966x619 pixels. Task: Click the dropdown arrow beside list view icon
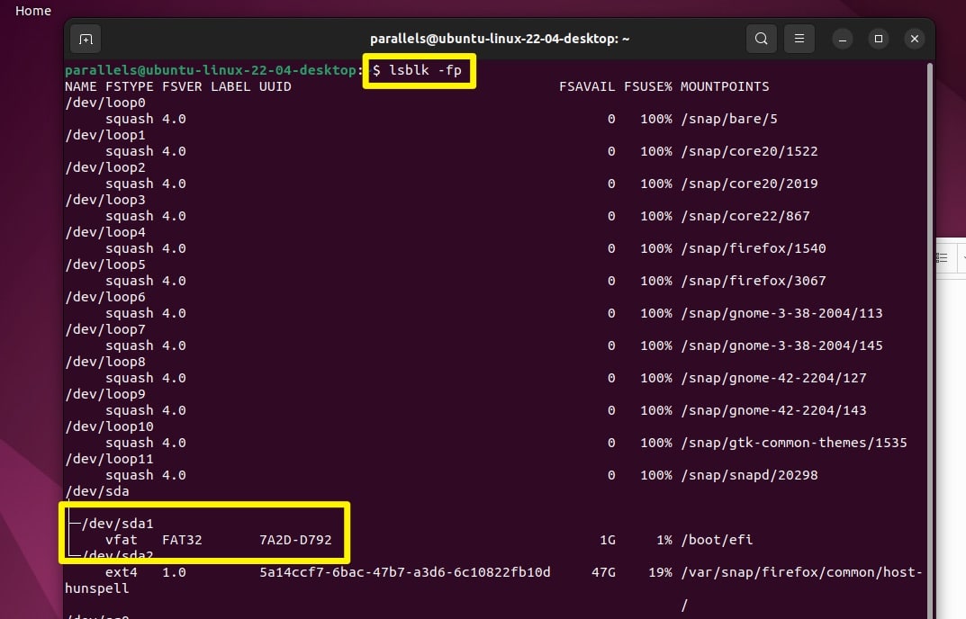click(x=962, y=258)
